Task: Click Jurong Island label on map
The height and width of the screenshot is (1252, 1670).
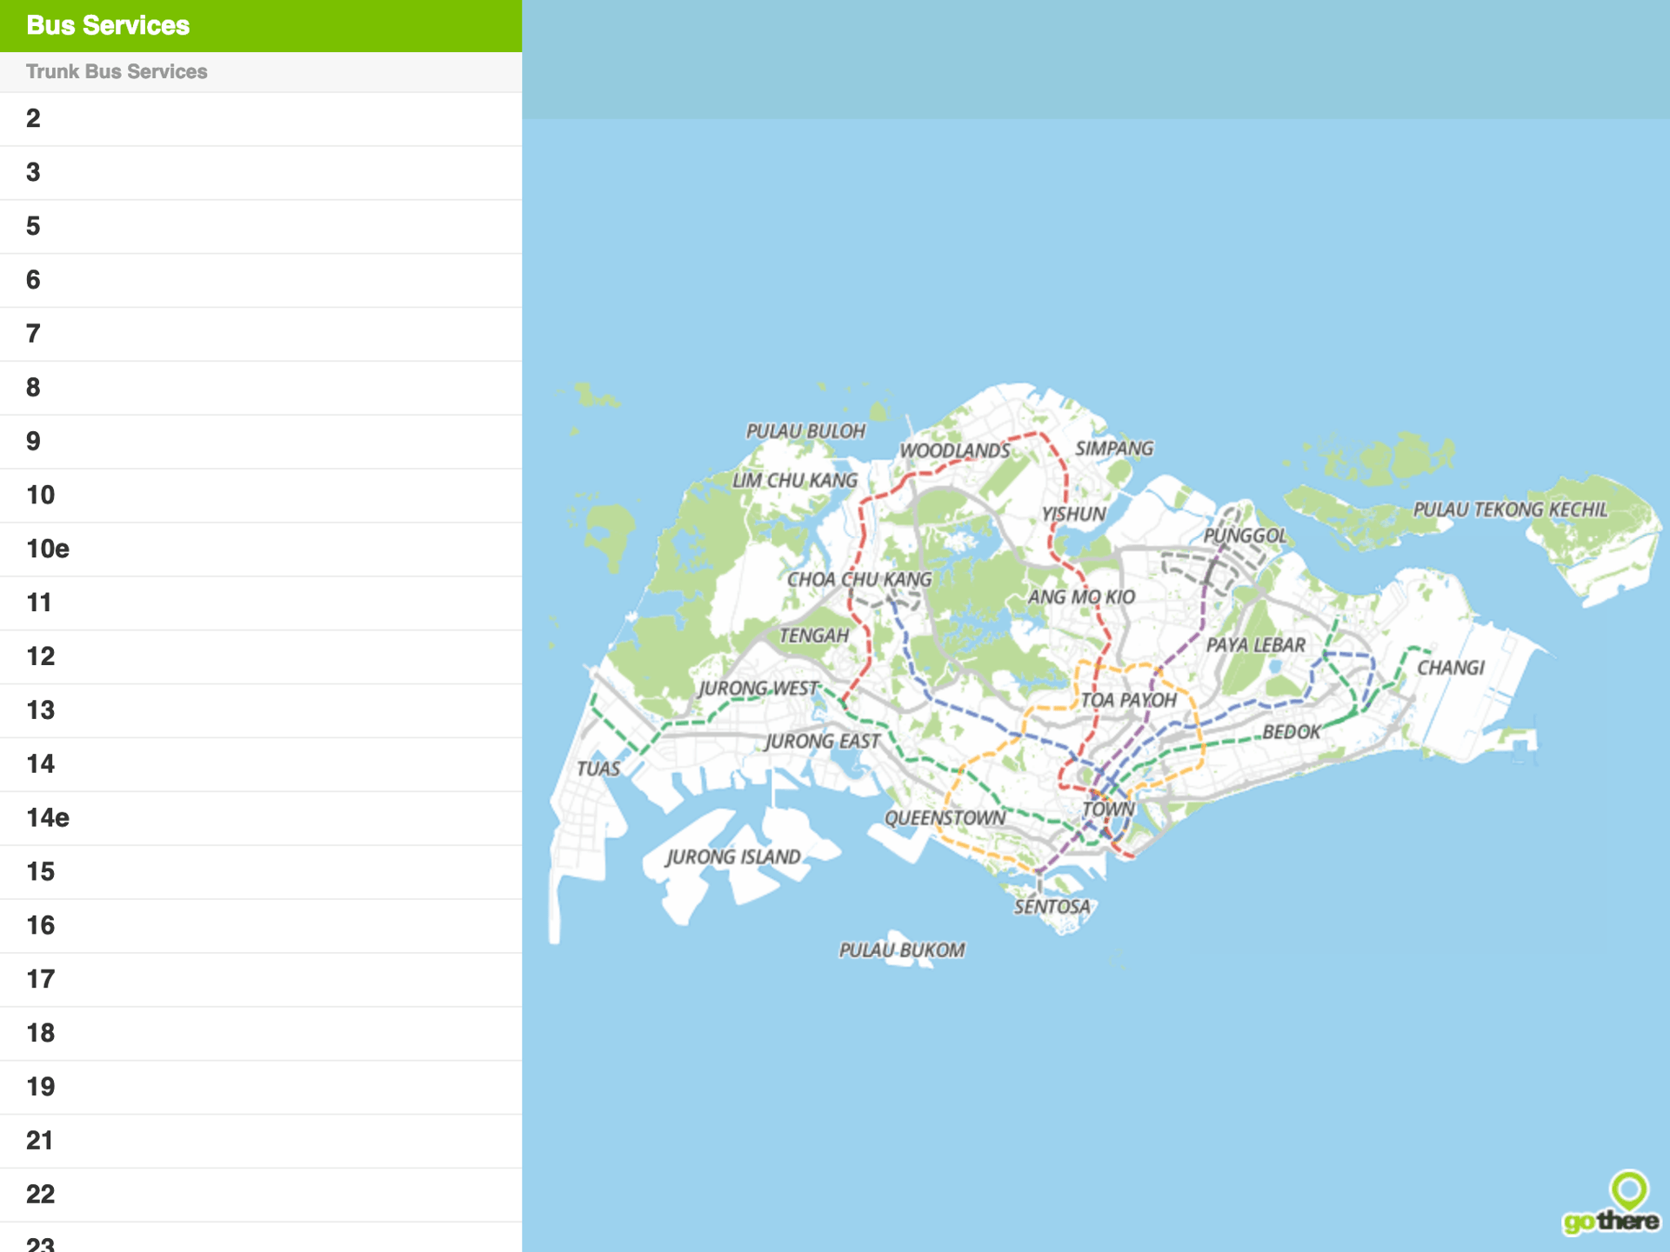Action: pyautogui.click(x=732, y=857)
